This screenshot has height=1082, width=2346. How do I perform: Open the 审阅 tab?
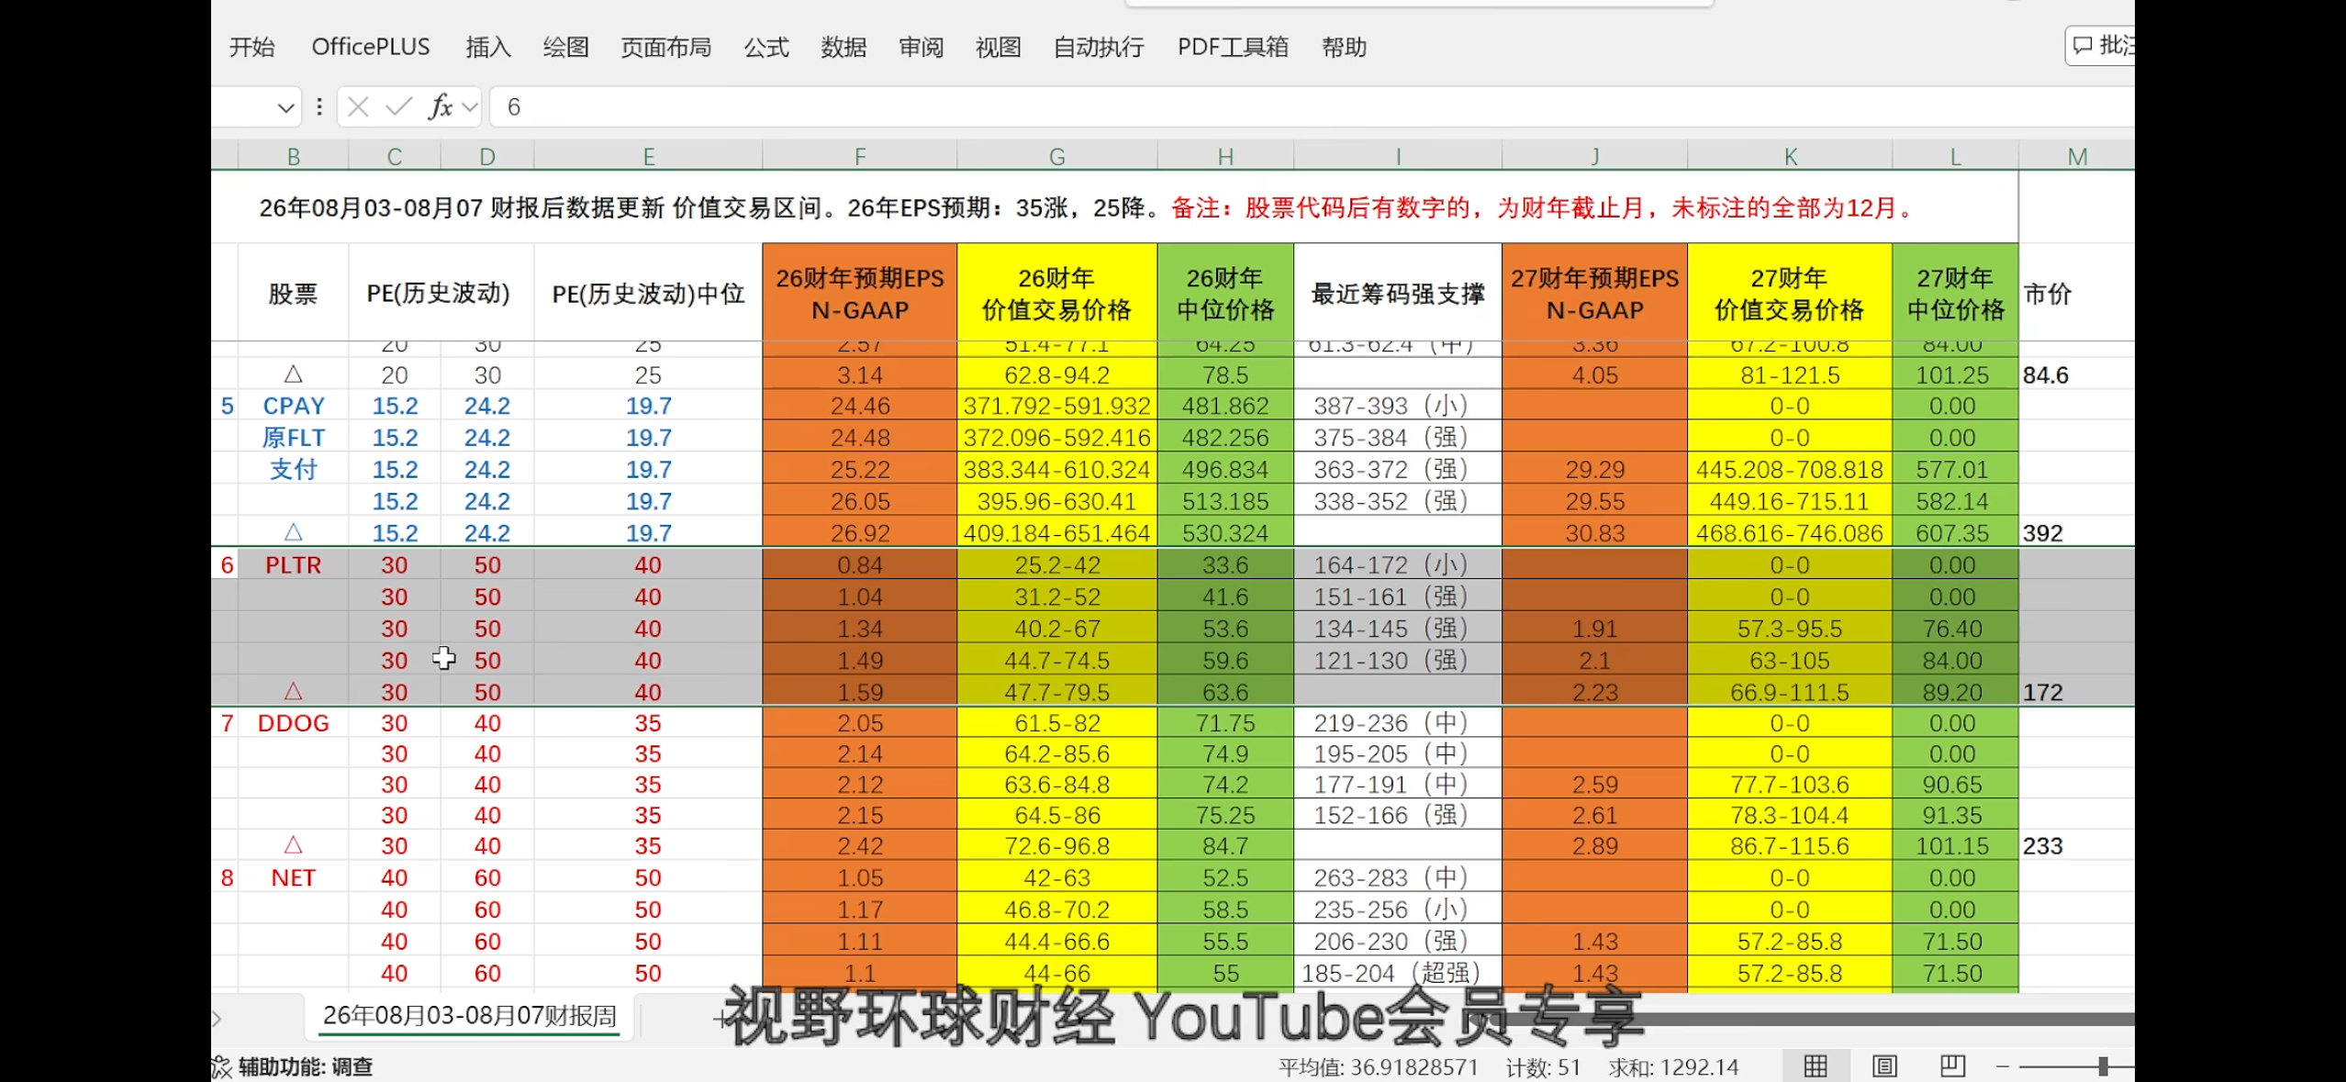[921, 47]
